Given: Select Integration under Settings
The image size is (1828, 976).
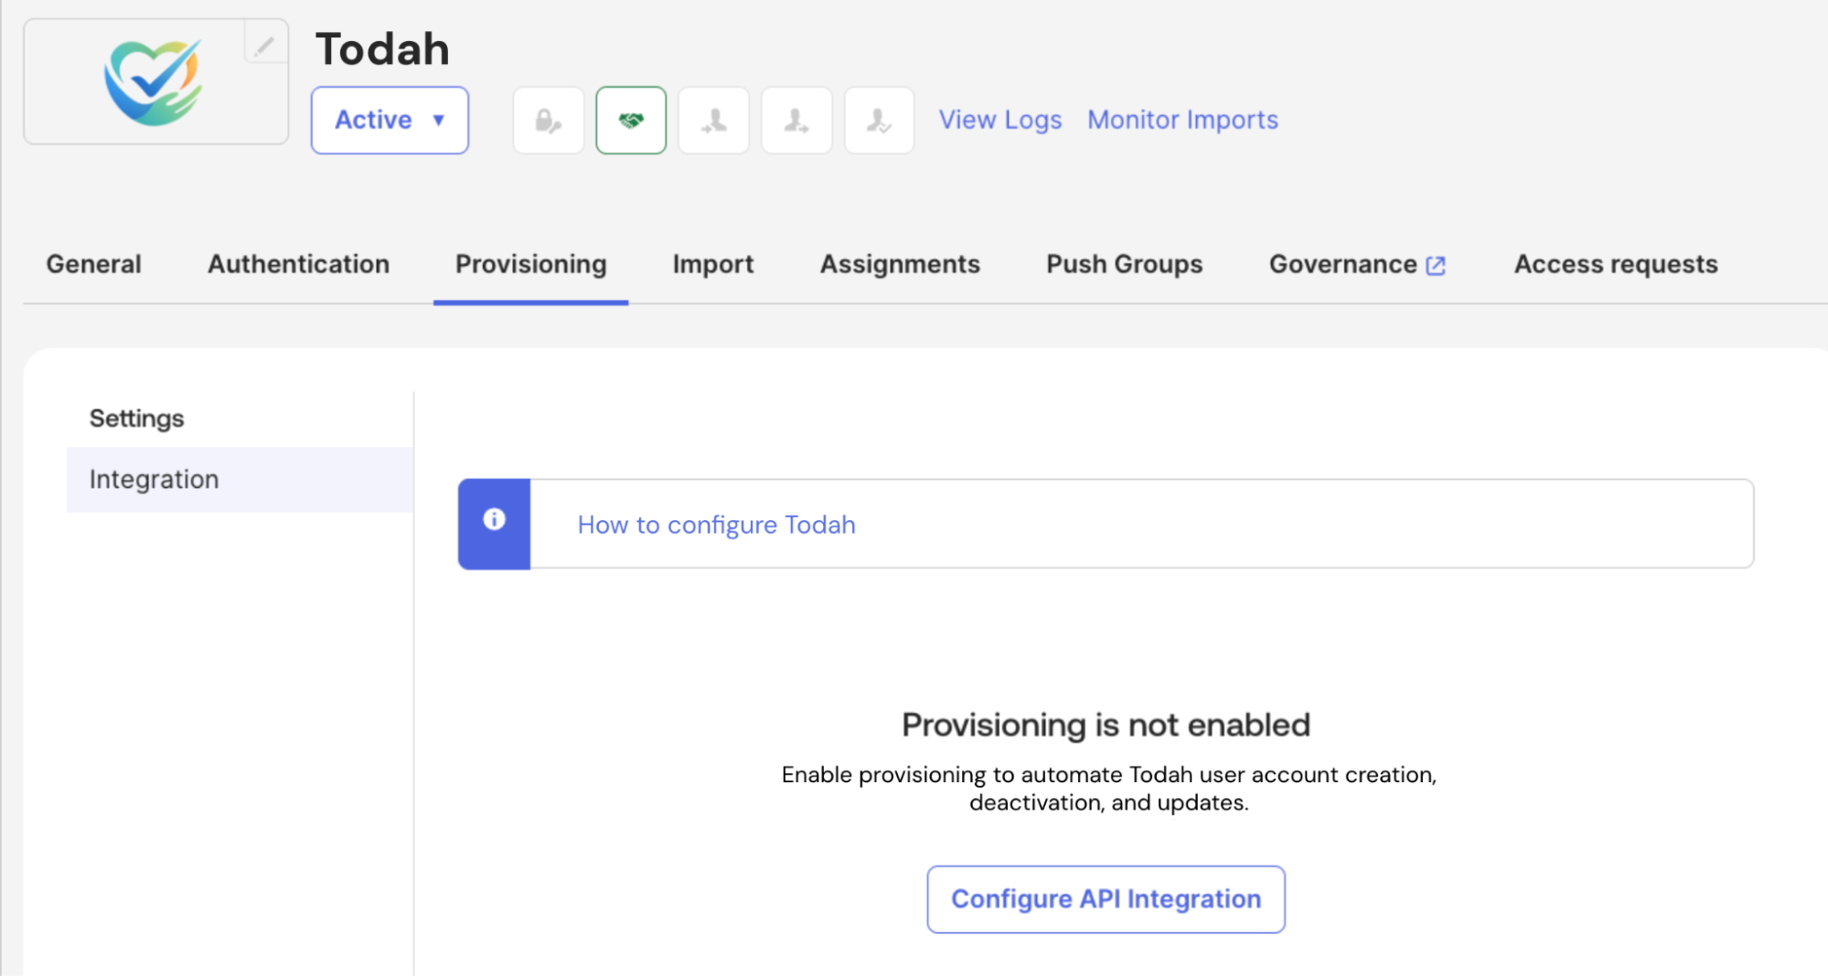Looking at the screenshot, I should click(154, 479).
